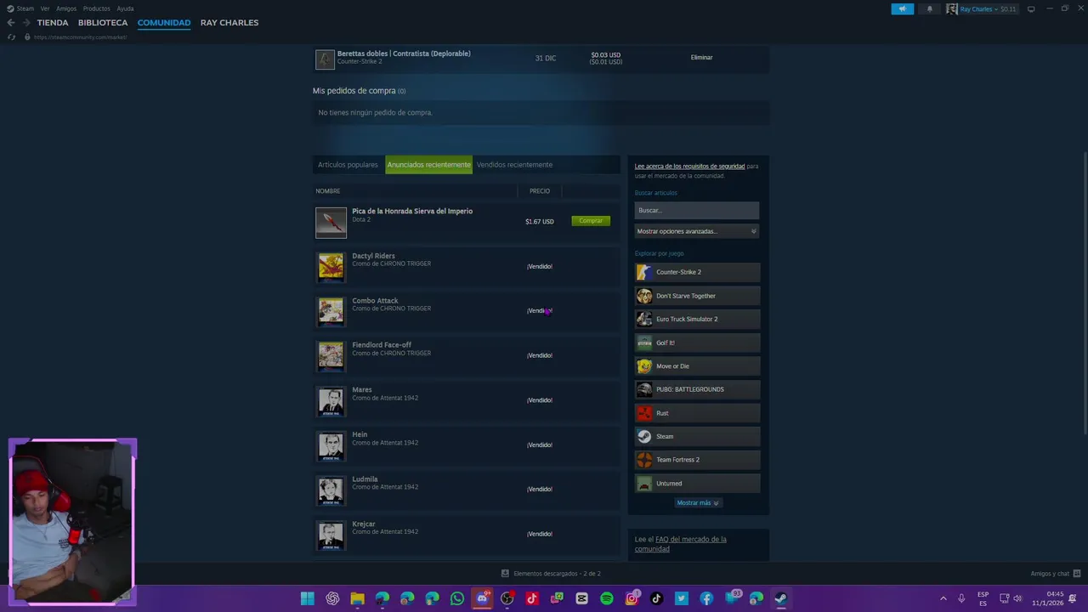Open the Fiendlord Face-off item name
This screenshot has width=1088, height=612.
point(382,345)
